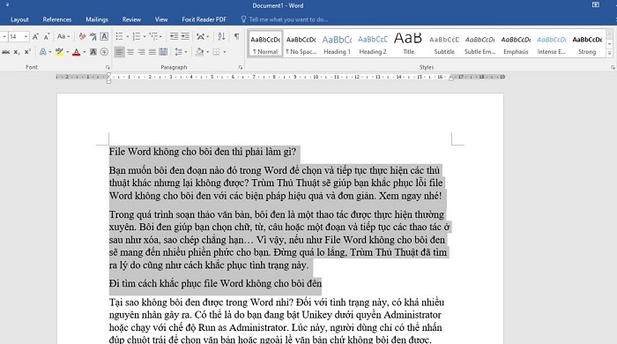Apply the Heading 1 style
The image size is (617, 344).
pyautogui.click(x=337, y=44)
